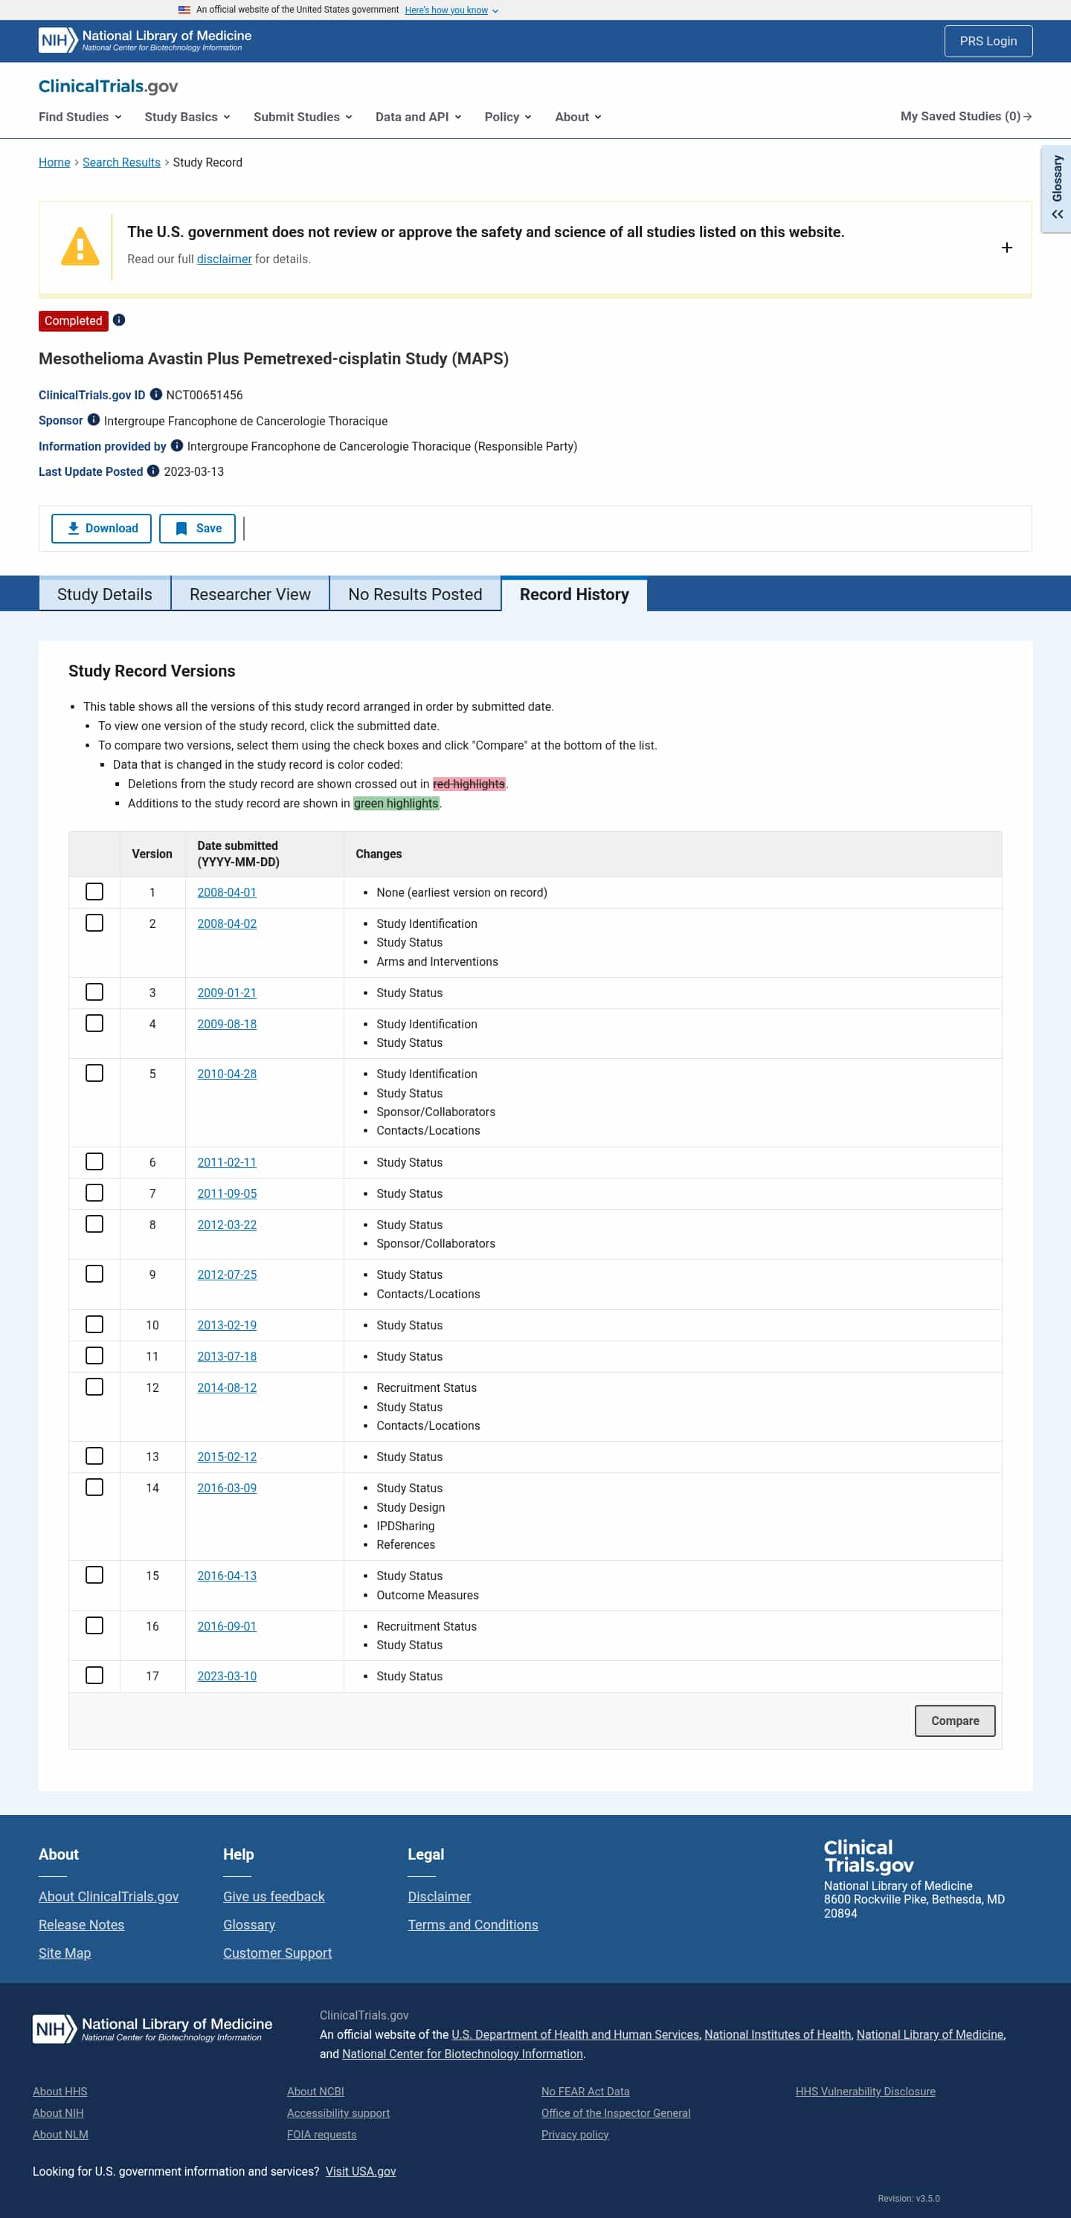Screen dimensions: 1071x2218
Task: Open the footer Disclaimer link under Legal
Action: click(439, 1896)
